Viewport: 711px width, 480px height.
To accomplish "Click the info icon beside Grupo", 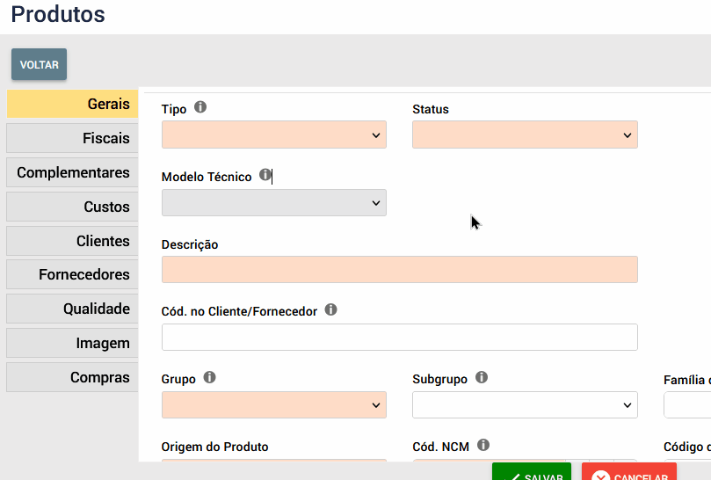I will tap(209, 377).
